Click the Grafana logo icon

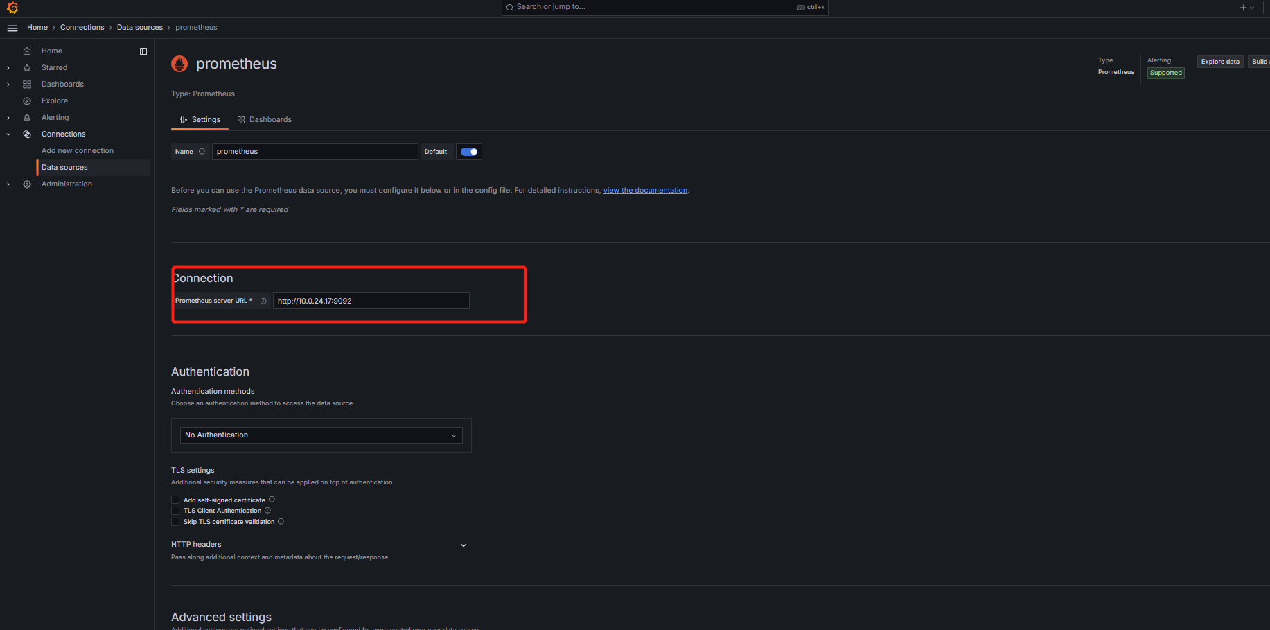click(x=12, y=8)
